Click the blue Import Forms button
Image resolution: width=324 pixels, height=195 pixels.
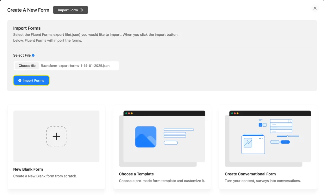coord(31,81)
